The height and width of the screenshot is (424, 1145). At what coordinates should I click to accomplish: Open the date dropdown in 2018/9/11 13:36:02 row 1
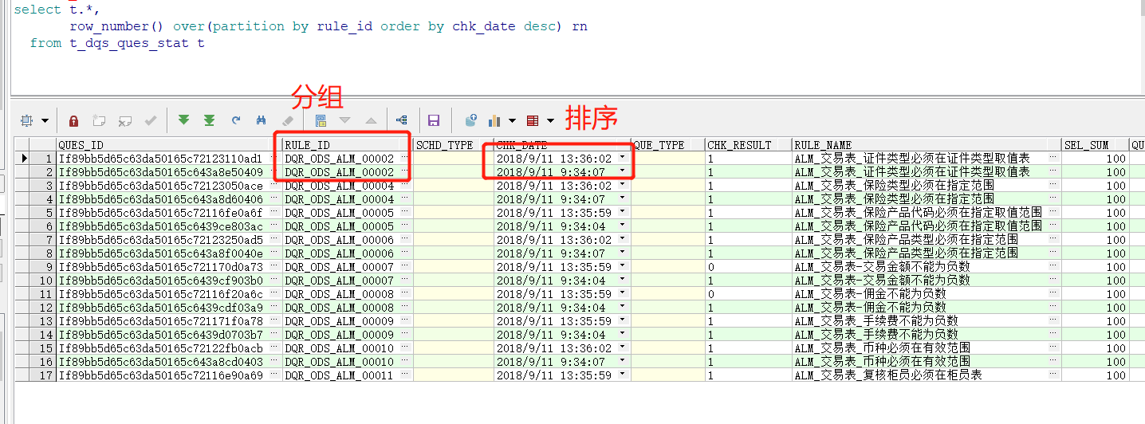(x=623, y=158)
